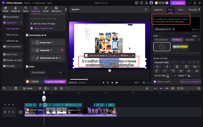The height and width of the screenshot is (127, 203).
Task: Open the feedback message icon
Action: (x=142, y=3)
